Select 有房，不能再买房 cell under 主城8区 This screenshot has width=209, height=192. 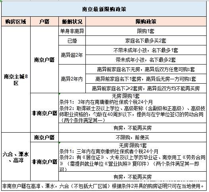pyautogui.click(x=132, y=128)
